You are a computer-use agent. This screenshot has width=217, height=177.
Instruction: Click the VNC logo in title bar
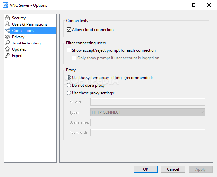[6, 5]
